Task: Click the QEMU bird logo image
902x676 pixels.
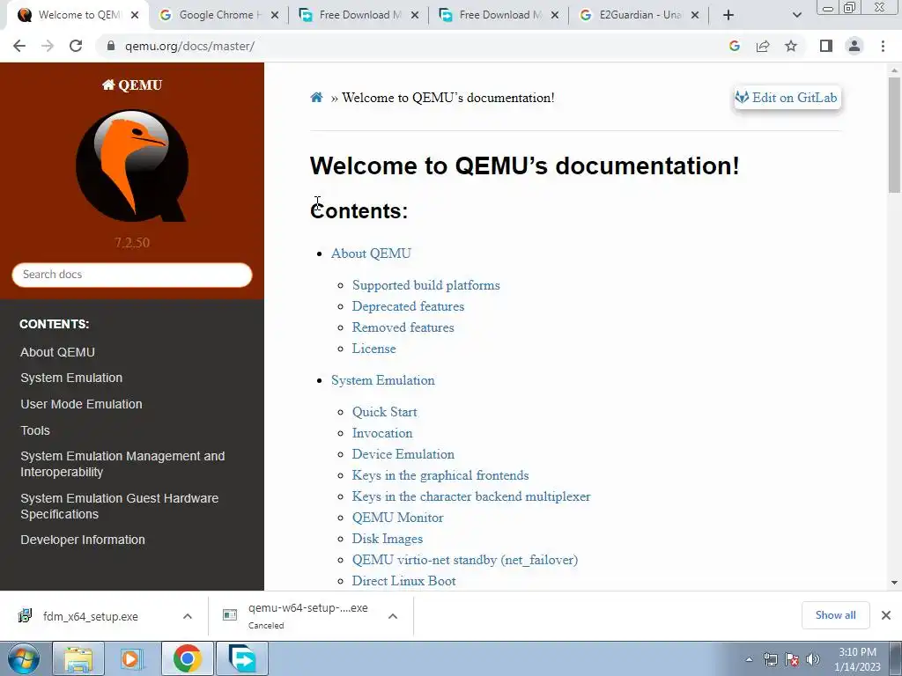Action: tap(132, 165)
